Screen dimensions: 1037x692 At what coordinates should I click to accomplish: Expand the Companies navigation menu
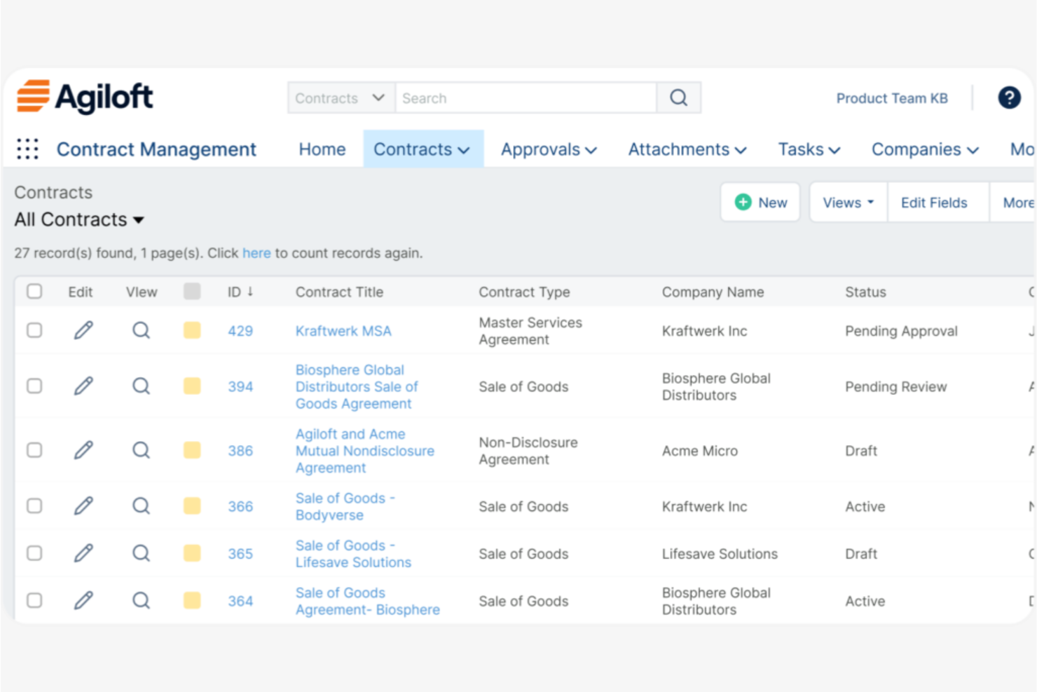click(x=925, y=149)
